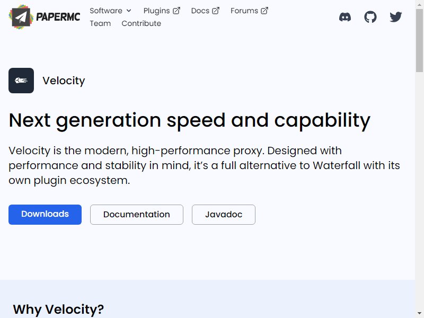Open the Docs external link
This screenshot has height=318, width=424.
[x=205, y=11]
